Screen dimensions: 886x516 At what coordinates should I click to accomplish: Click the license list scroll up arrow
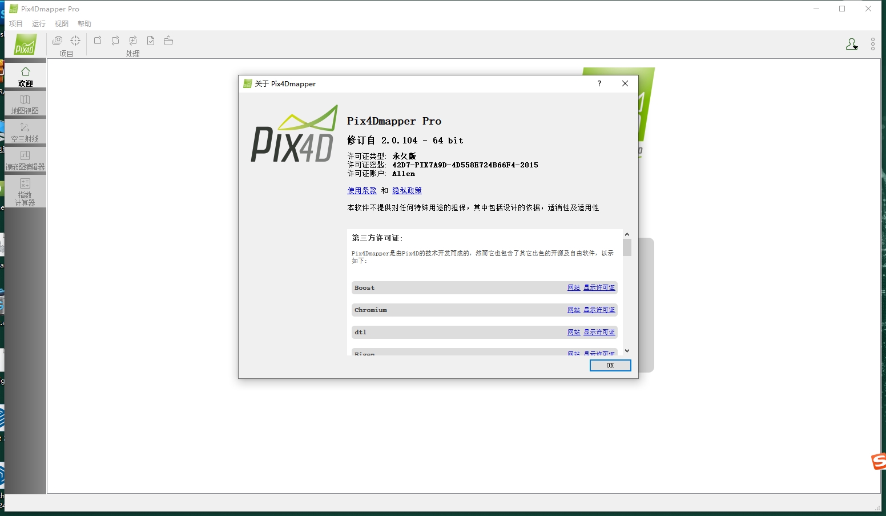click(x=627, y=234)
